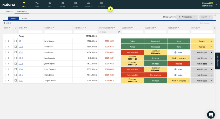Switch to the Quotes tab
This screenshot has width=220, height=119.
click(x=9, y=11)
